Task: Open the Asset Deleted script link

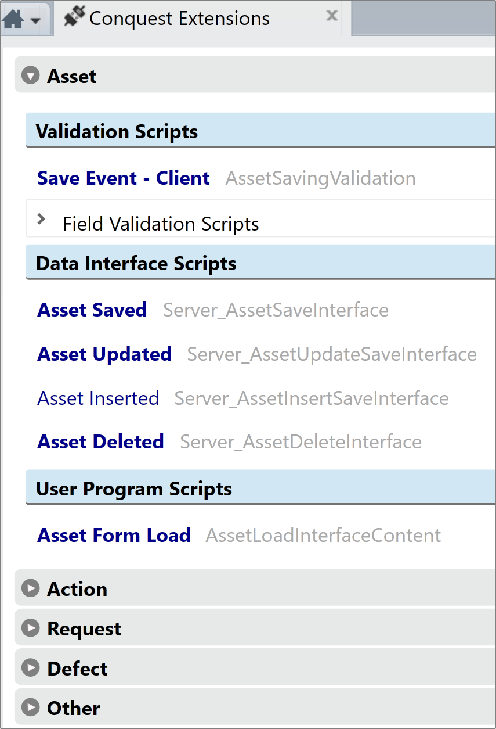Action: (x=101, y=441)
